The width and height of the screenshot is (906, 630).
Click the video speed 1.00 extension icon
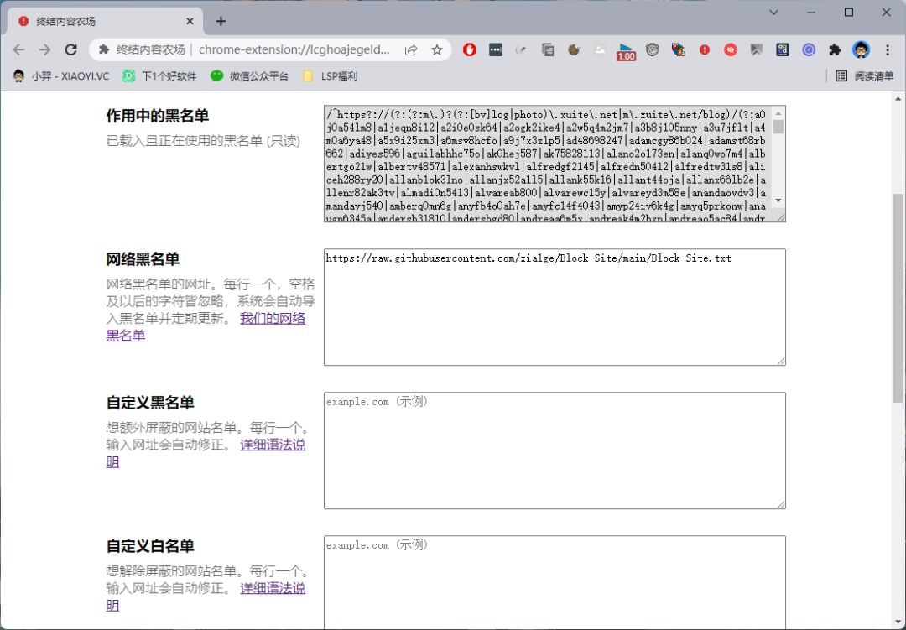[x=626, y=51]
